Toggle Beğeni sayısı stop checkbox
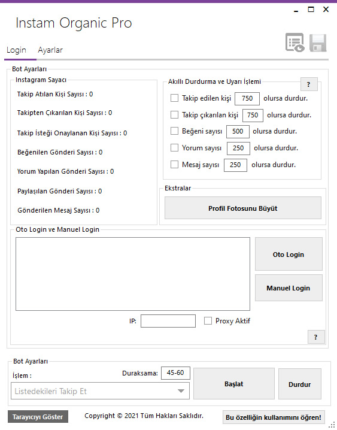Image resolution: width=337 pixels, height=430 pixels. tap(174, 131)
